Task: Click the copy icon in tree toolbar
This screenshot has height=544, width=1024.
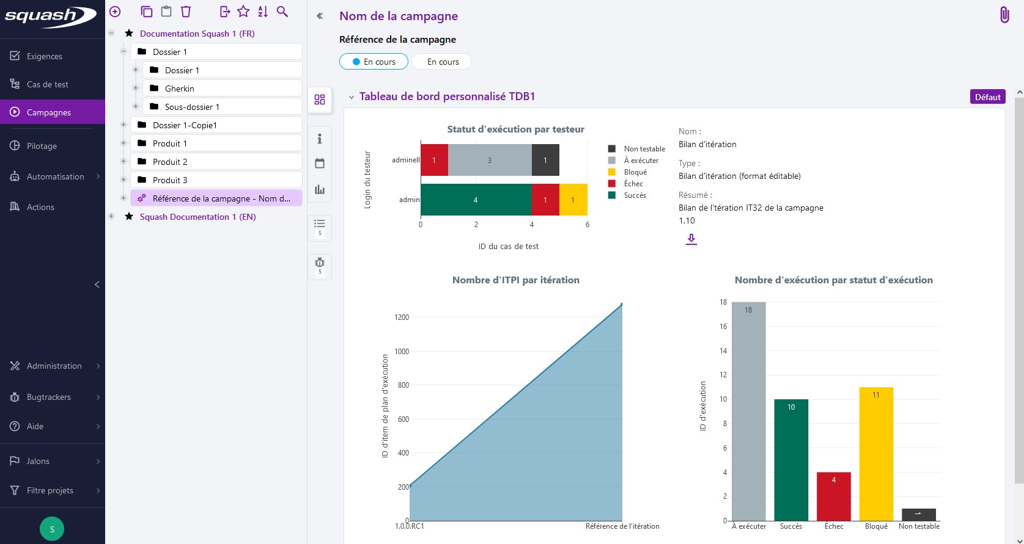Action: pyautogui.click(x=147, y=12)
